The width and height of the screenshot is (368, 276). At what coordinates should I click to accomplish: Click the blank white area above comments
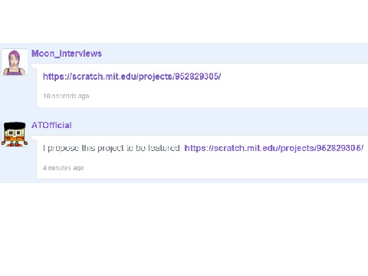tap(184, 21)
